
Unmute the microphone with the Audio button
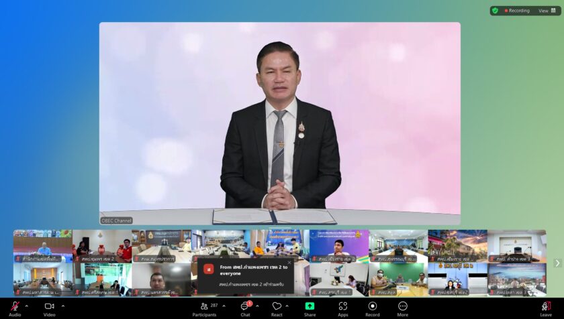click(15, 307)
